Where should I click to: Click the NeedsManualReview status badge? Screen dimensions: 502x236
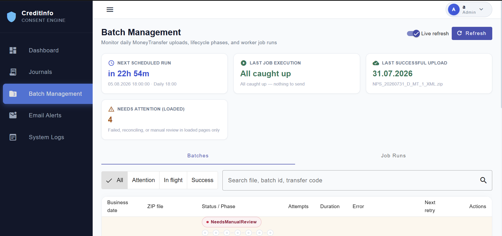(x=232, y=222)
